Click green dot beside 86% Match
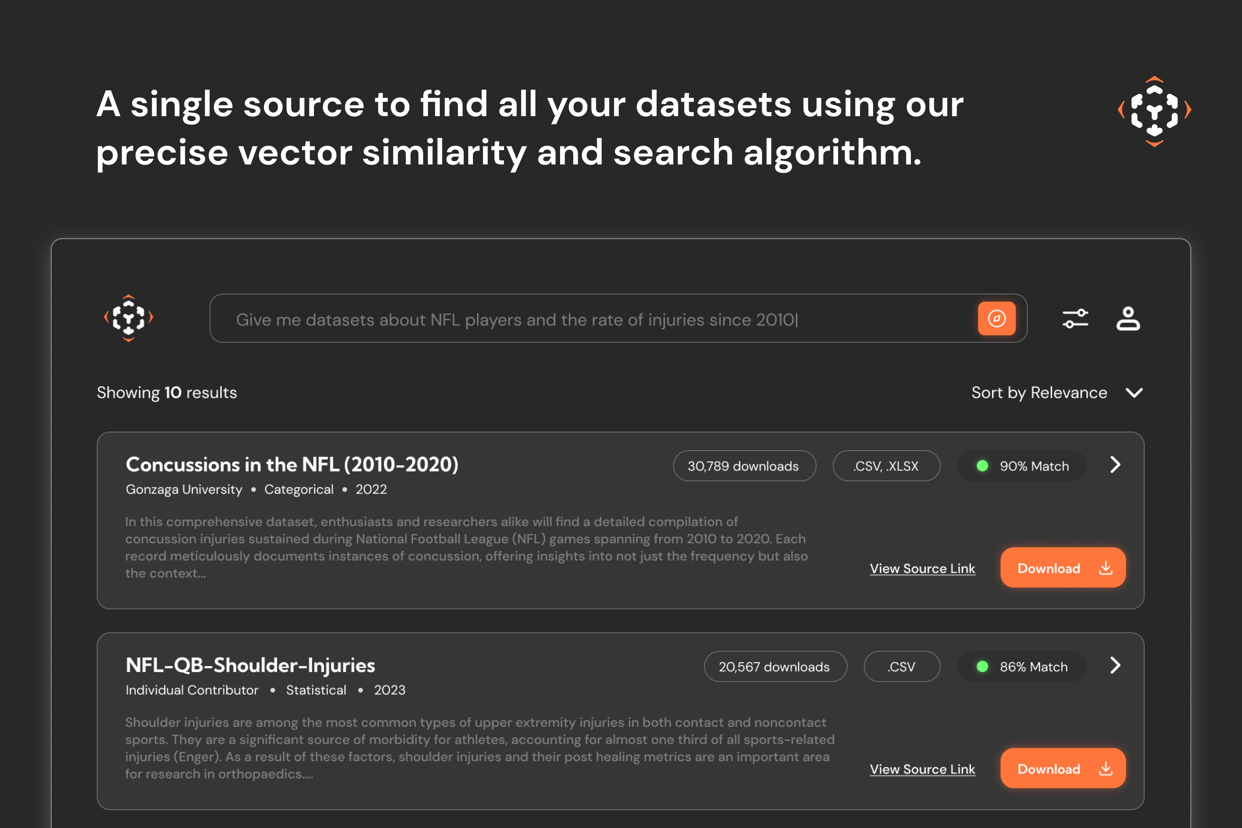The width and height of the screenshot is (1242, 828). coord(982,666)
